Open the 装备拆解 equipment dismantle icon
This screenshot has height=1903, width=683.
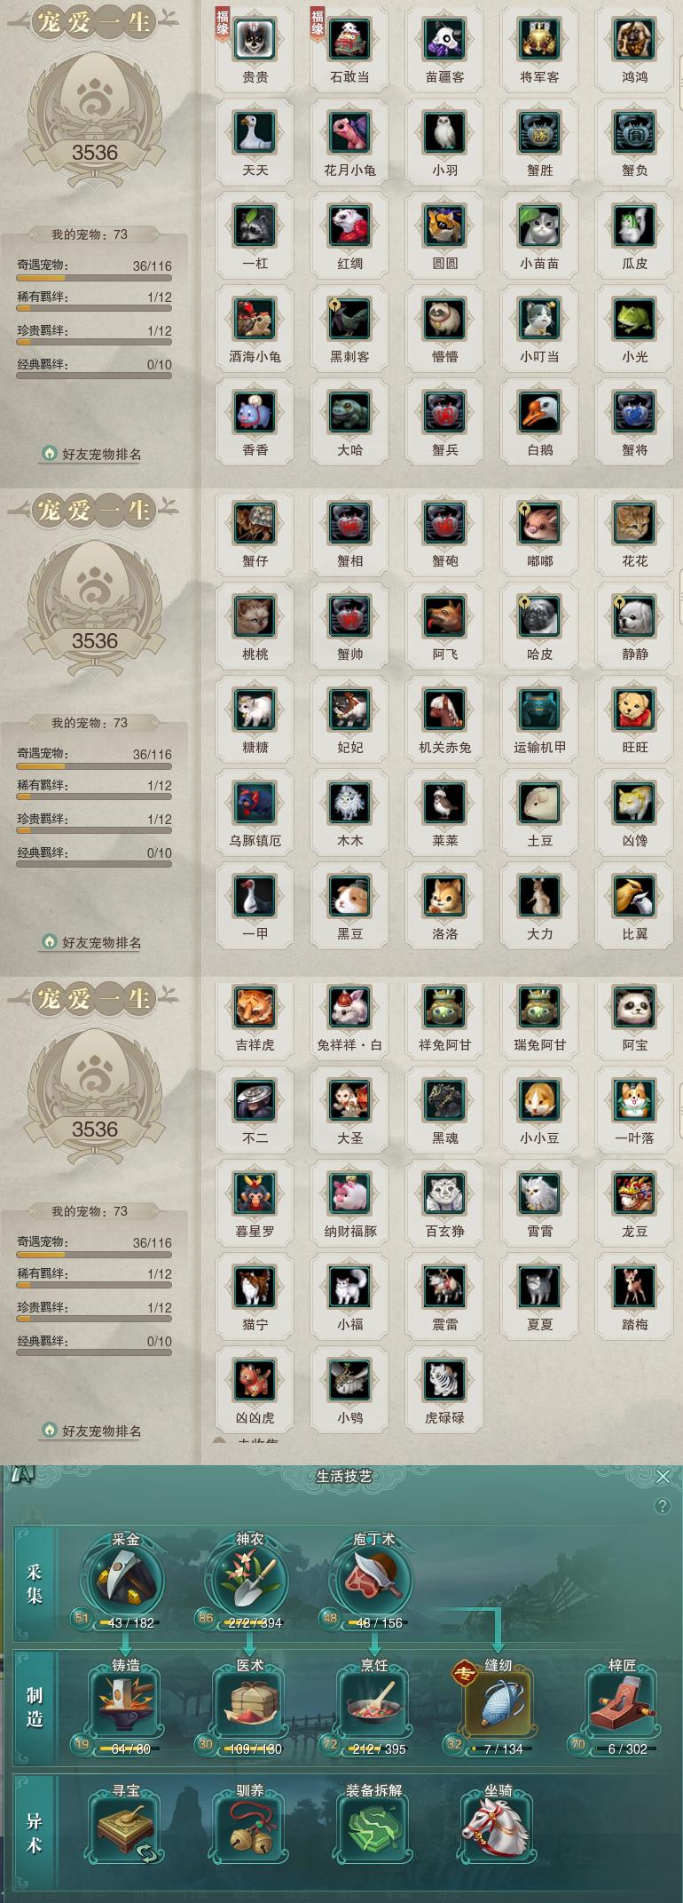click(373, 1830)
